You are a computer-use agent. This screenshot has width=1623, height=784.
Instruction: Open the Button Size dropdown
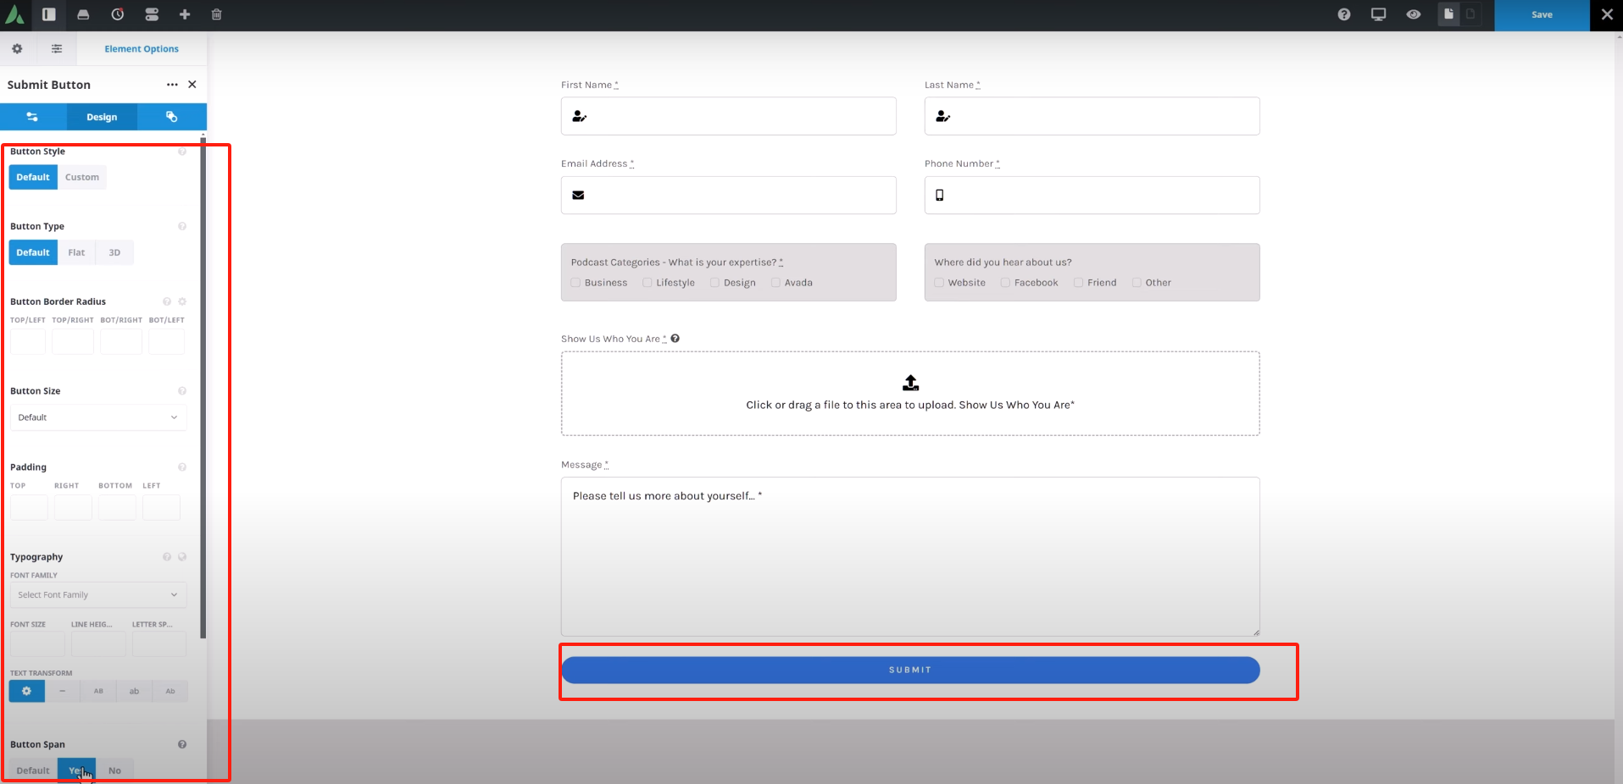98,417
